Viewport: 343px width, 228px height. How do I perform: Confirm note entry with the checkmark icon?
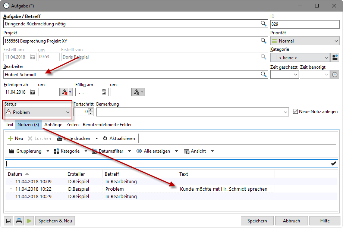tap(333, 163)
